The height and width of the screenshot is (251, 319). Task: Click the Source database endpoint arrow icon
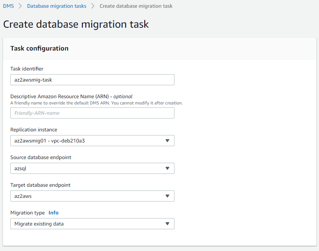click(167, 168)
